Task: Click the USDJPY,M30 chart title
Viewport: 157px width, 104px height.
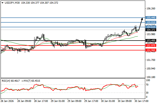Action: click(x=12, y=2)
